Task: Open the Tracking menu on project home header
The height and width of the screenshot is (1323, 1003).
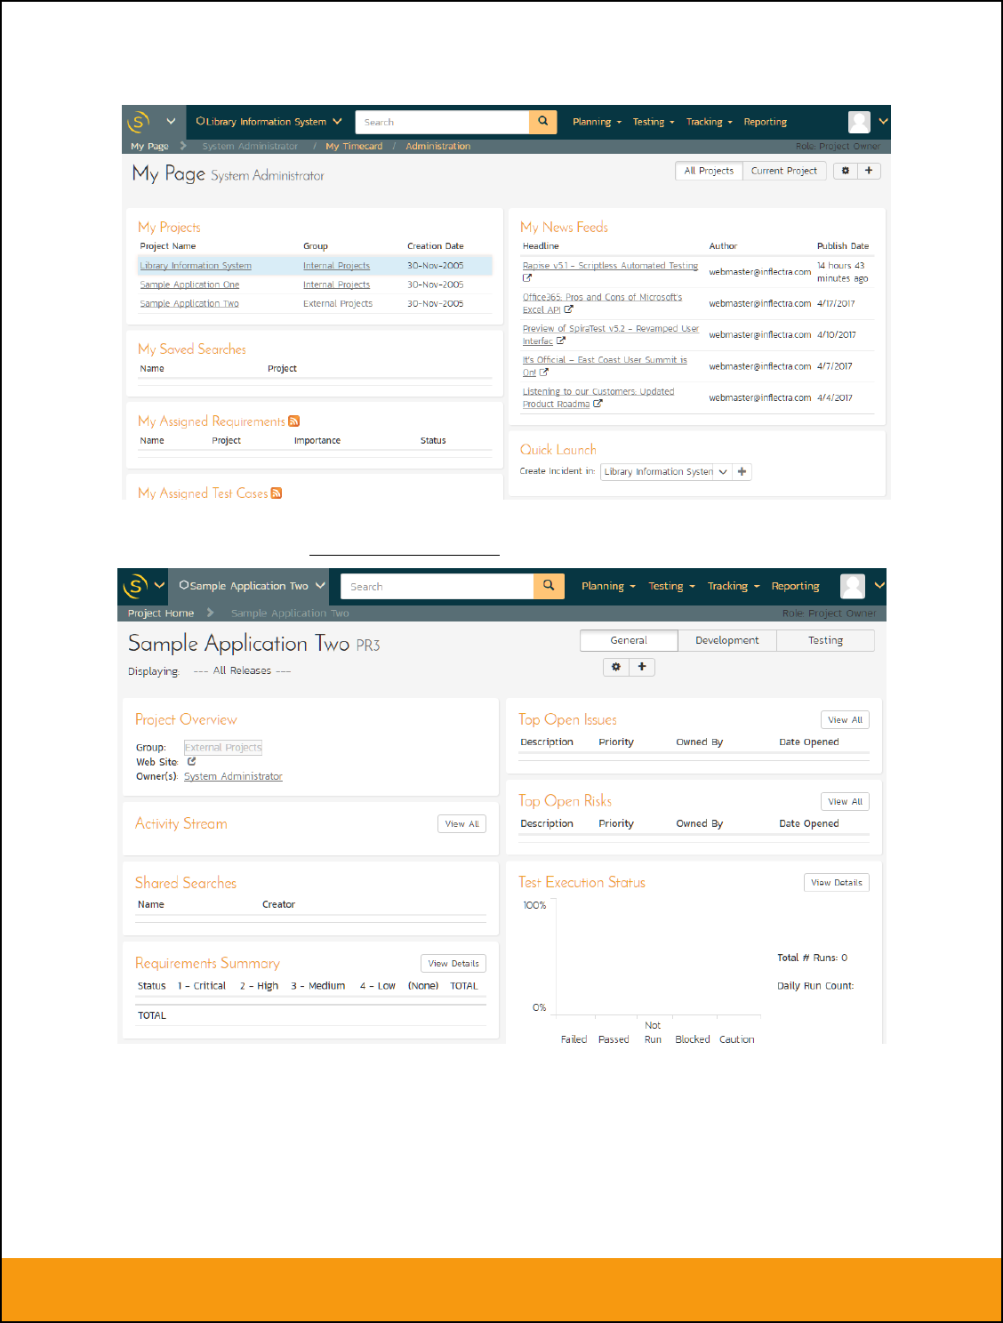Action: click(734, 586)
